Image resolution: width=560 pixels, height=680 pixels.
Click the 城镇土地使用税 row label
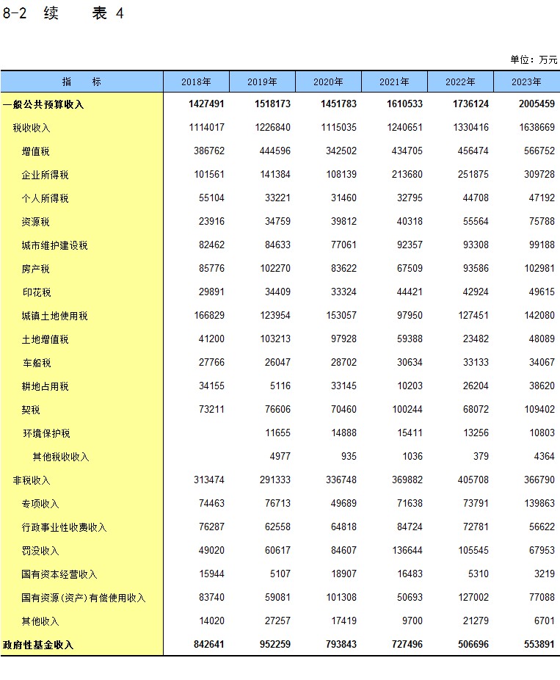55,316
